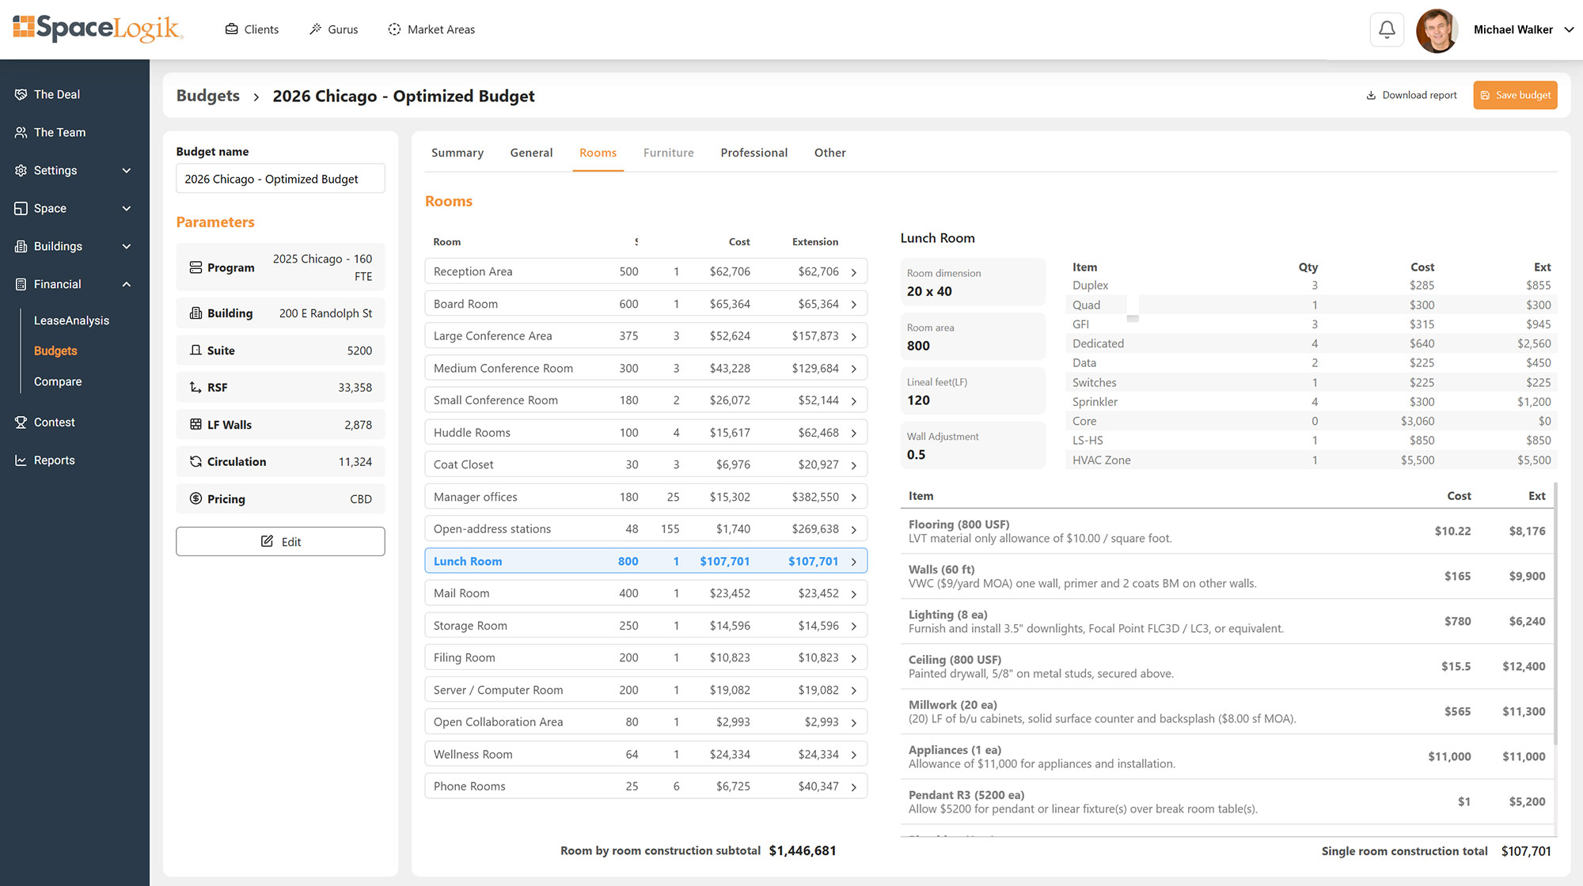The width and height of the screenshot is (1583, 886).
Task: Click Download report icon
Action: tap(1371, 95)
